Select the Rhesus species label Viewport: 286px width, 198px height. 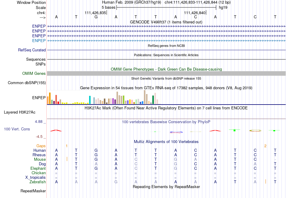39,155
